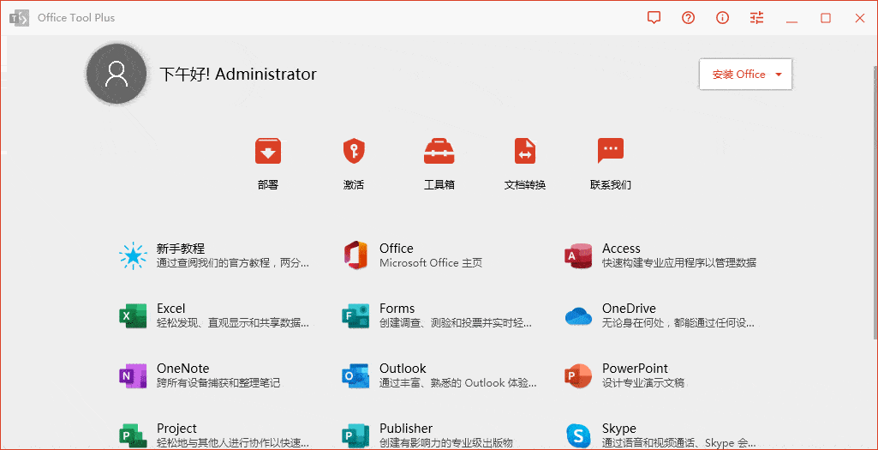The width and height of the screenshot is (878, 450).
Task: Open the feedback chat icon in title bar
Action: [654, 18]
